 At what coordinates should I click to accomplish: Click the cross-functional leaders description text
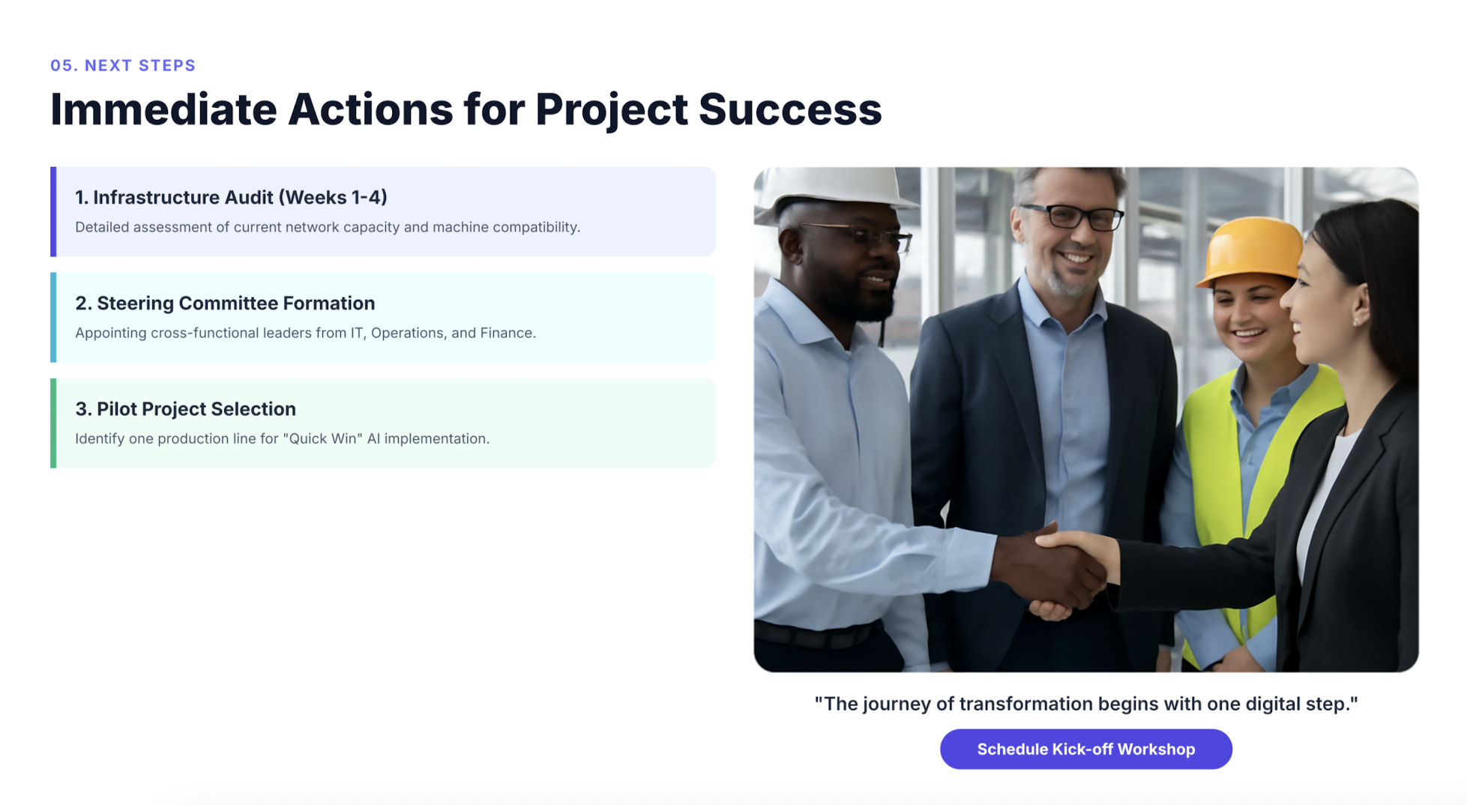(x=305, y=333)
